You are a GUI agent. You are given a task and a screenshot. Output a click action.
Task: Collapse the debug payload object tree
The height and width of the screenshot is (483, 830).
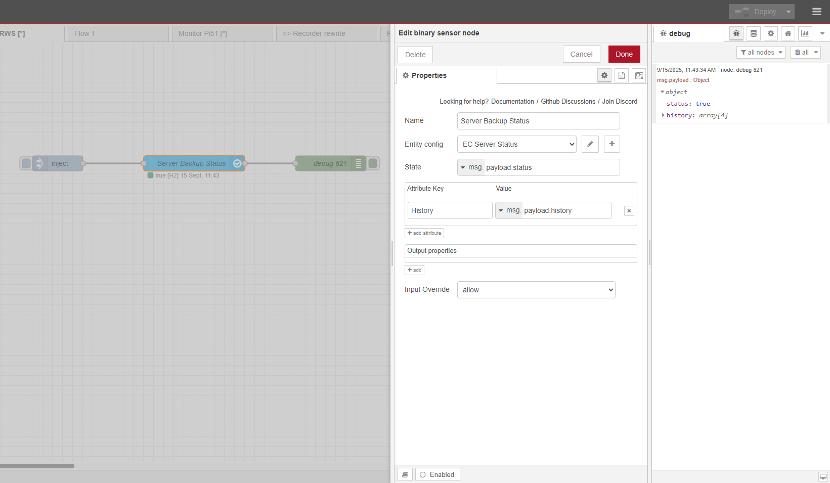pyautogui.click(x=663, y=92)
